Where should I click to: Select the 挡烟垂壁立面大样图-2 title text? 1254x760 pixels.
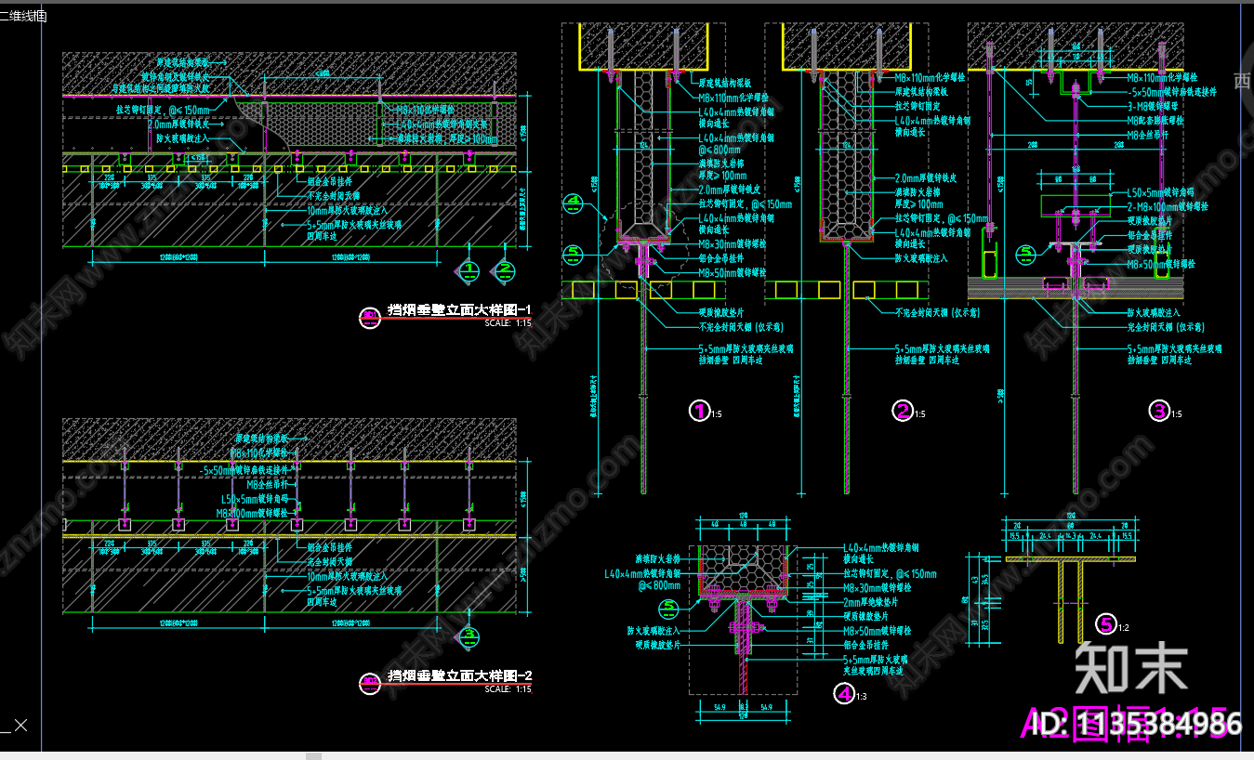tap(458, 675)
